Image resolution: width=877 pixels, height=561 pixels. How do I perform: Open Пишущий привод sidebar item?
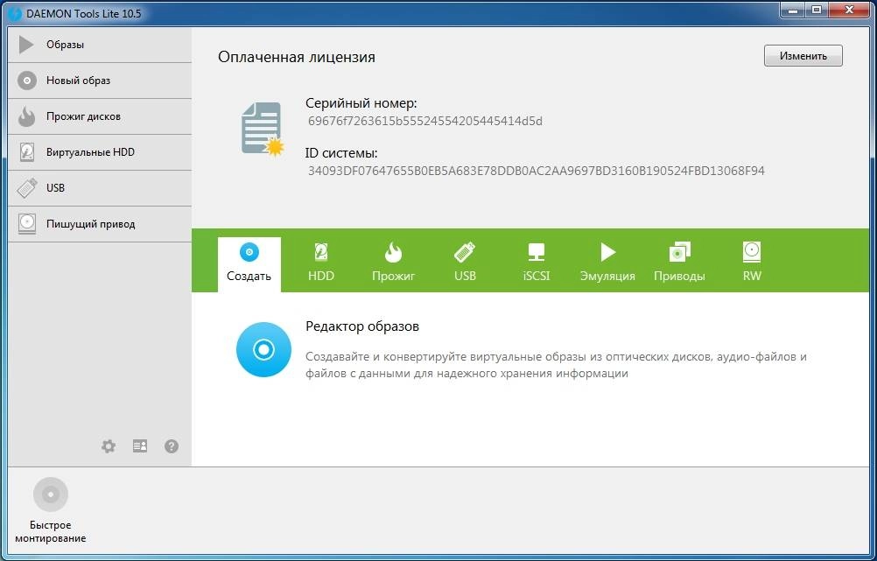click(x=100, y=224)
